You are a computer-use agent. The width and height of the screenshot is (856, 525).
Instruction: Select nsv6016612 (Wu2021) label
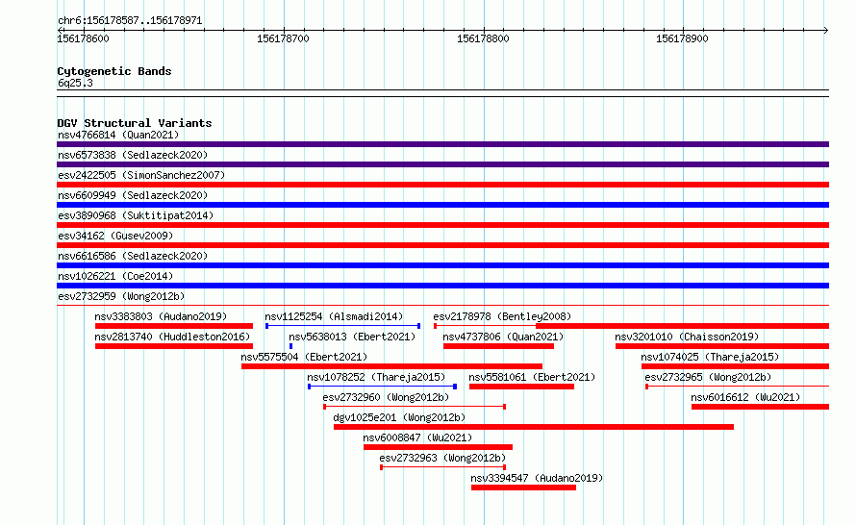[x=745, y=397]
